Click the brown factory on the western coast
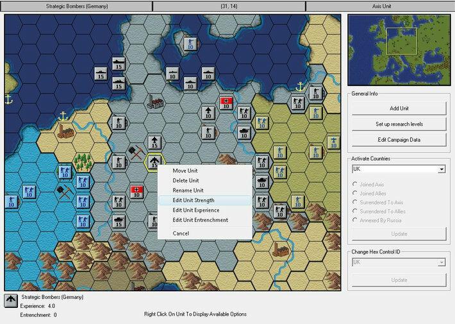This screenshot has height=324, width=455. click(65, 132)
